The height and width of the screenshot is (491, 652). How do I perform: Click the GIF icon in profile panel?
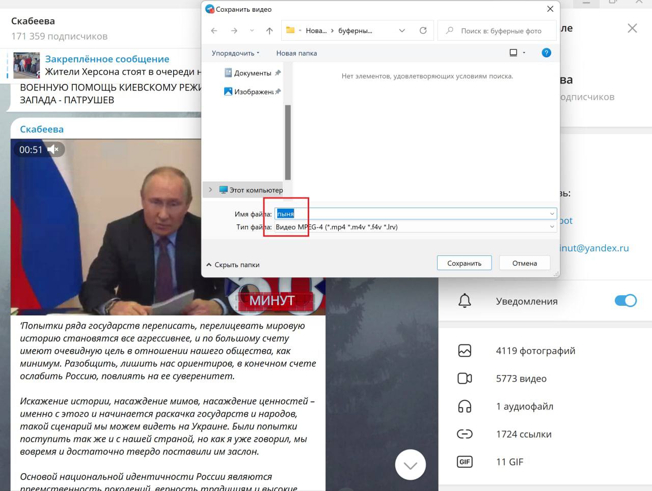pos(465,462)
